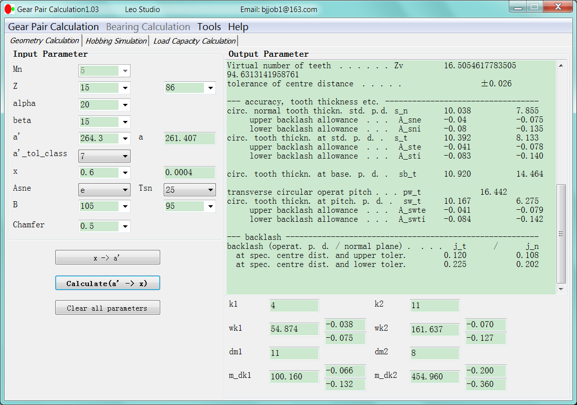This screenshot has height=405, width=577.
Task: Click the output panel scroll down arrow
Action: pyautogui.click(x=561, y=289)
